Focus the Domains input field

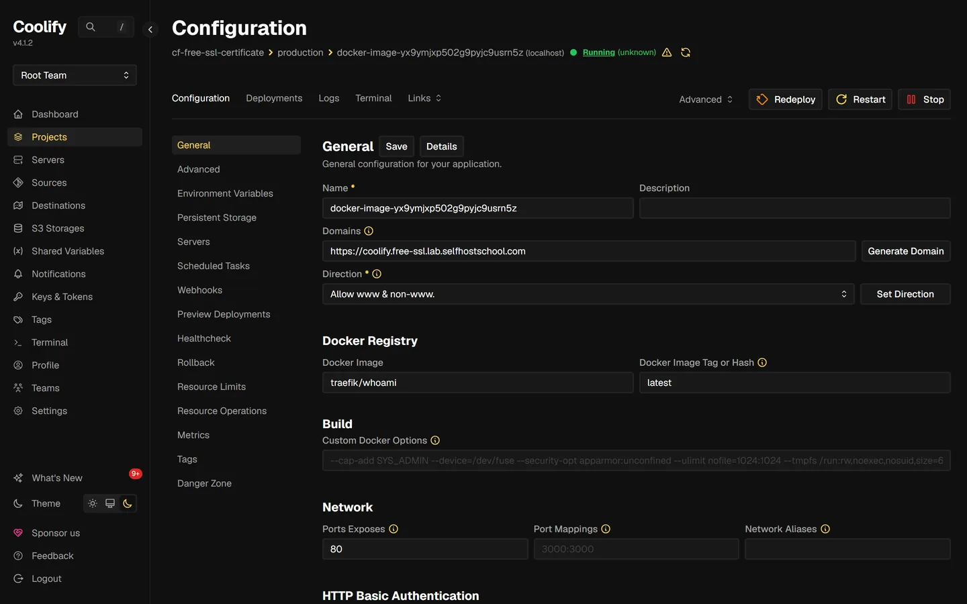[x=589, y=251]
